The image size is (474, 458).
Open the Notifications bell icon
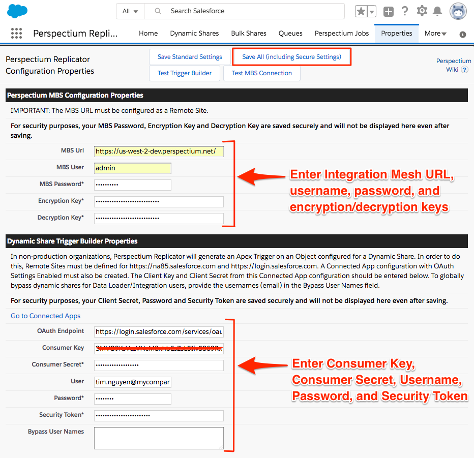[437, 12]
